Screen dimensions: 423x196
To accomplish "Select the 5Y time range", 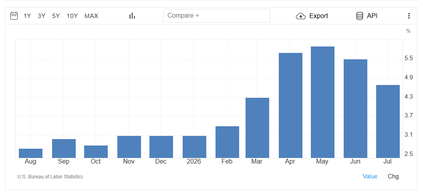I will coord(56,16).
